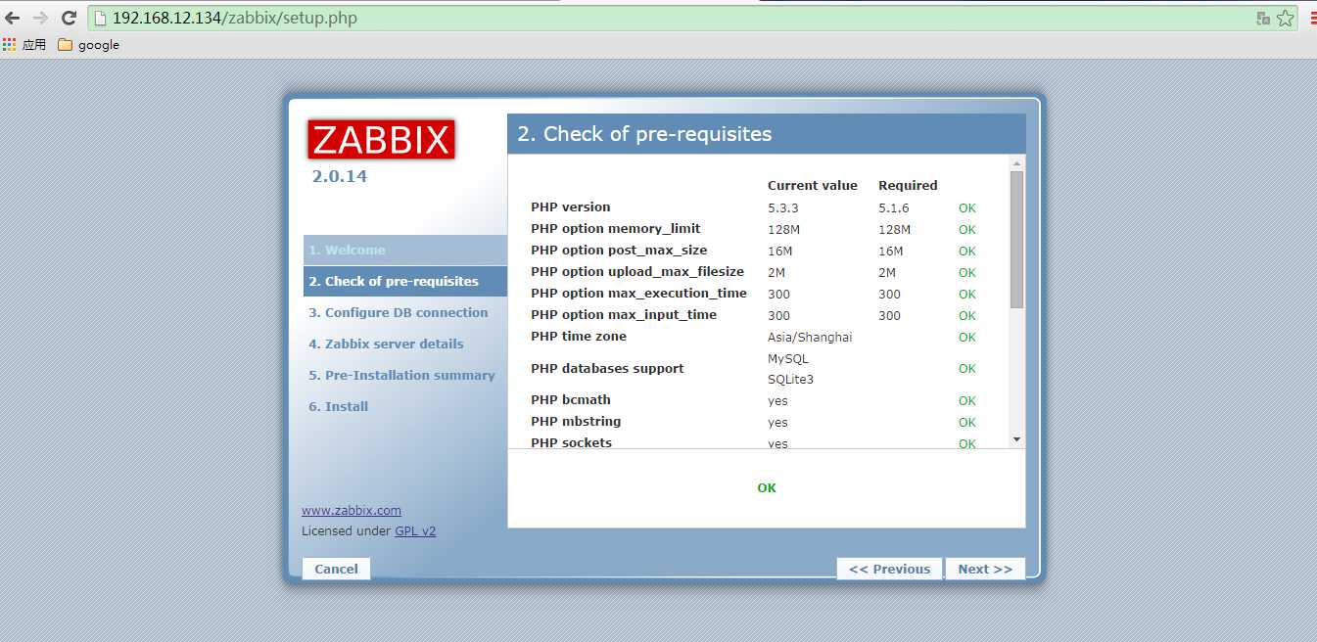The height and width of the screenshot is (642, 1317).
Task: Click the address bar URL
Action: point(234,18)
